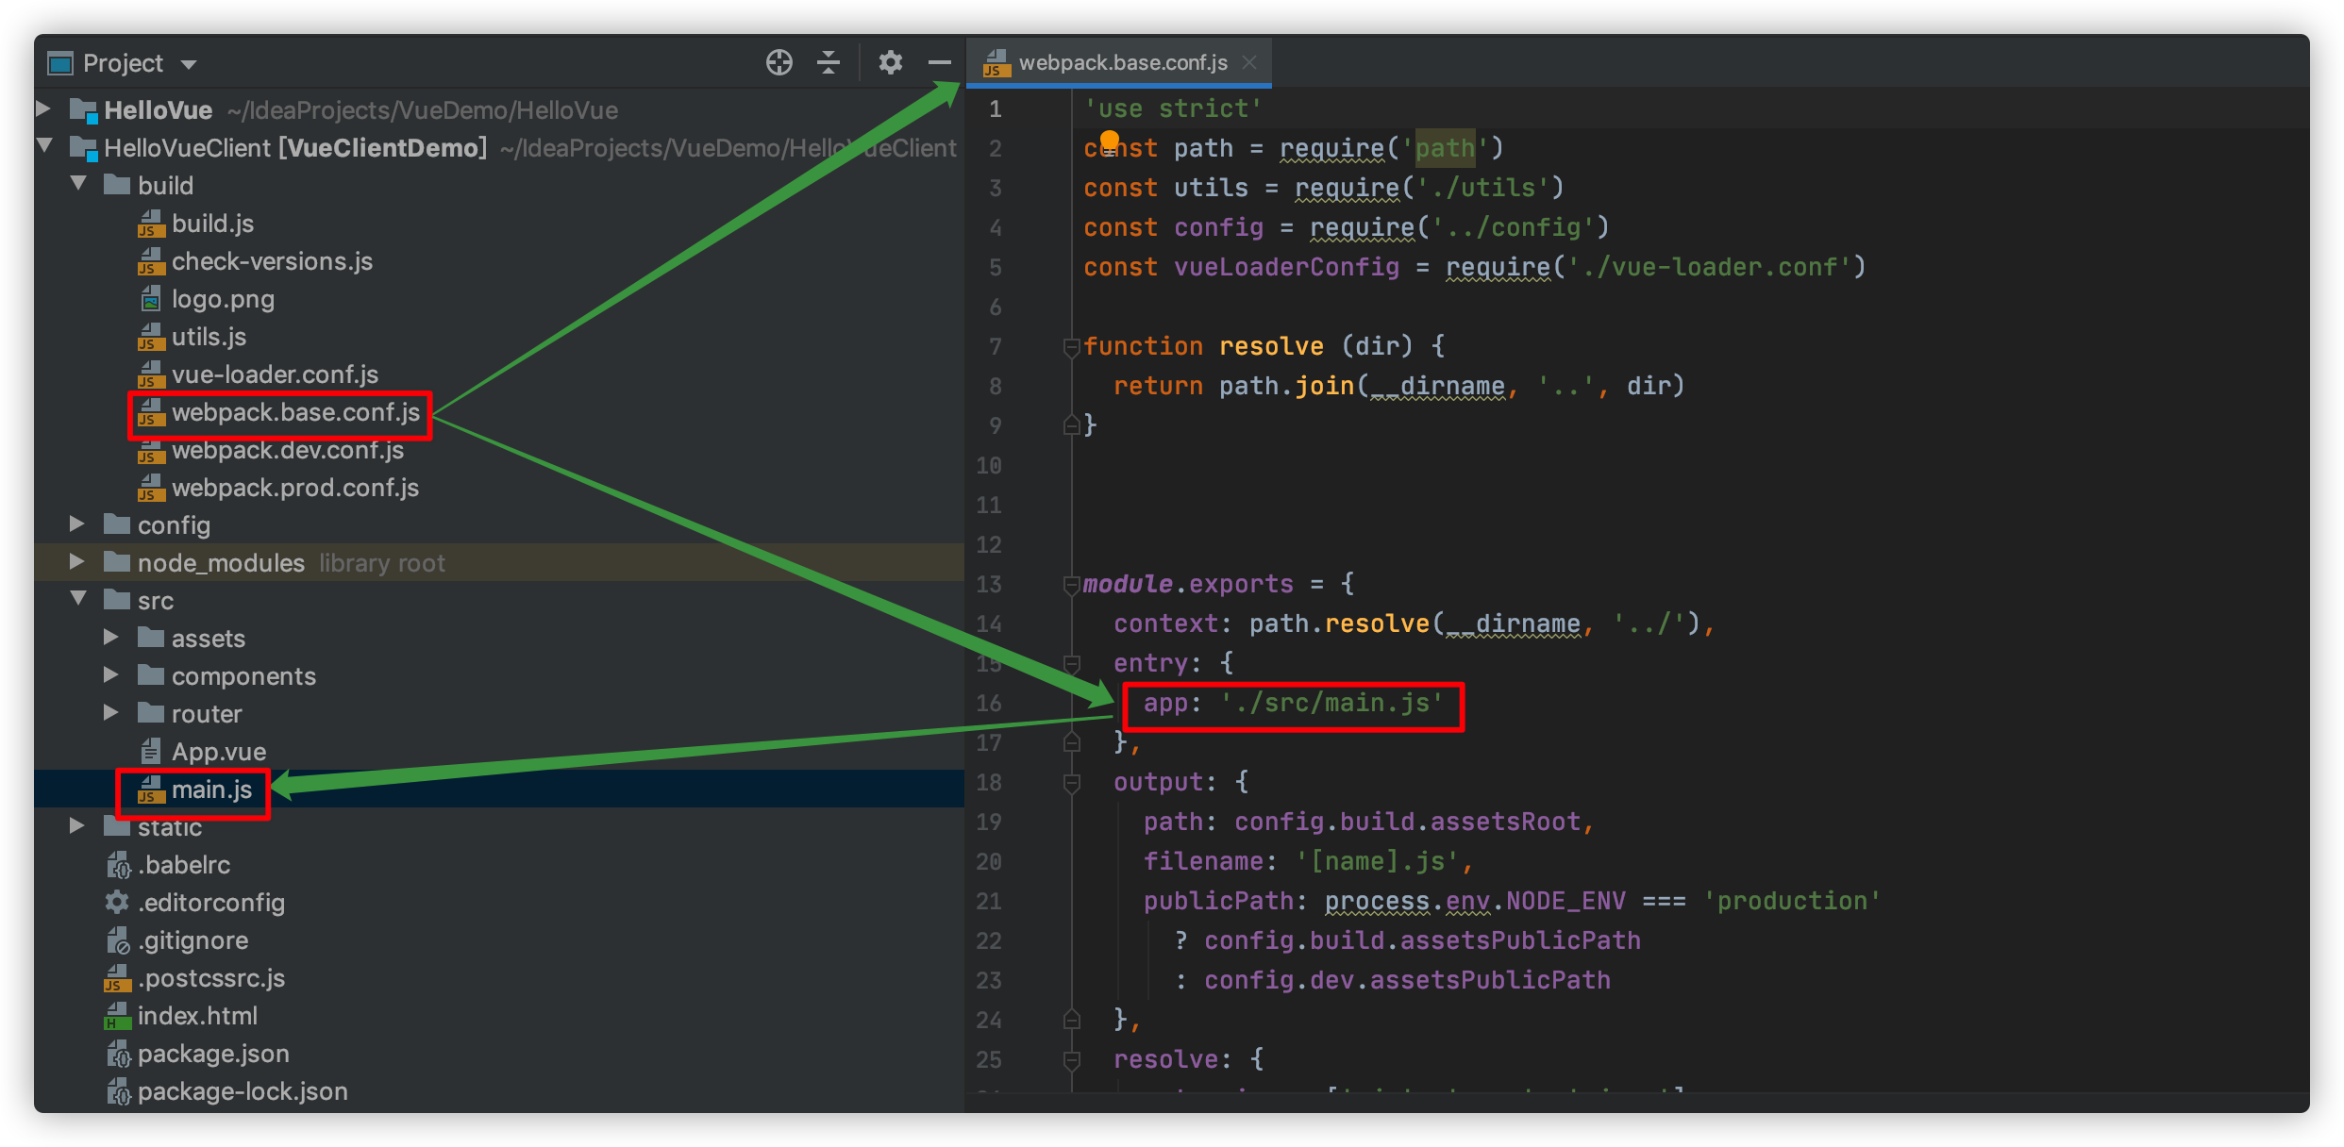Open the Project view dropdown
Screen dimensions: 2344x1147
(x=189, y=64)
